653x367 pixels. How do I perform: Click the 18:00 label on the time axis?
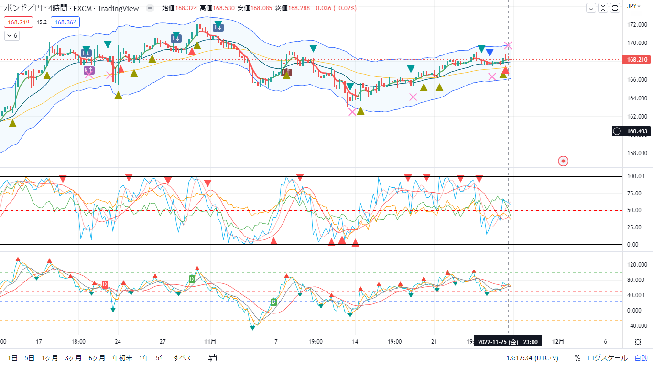tap(78, 342)
